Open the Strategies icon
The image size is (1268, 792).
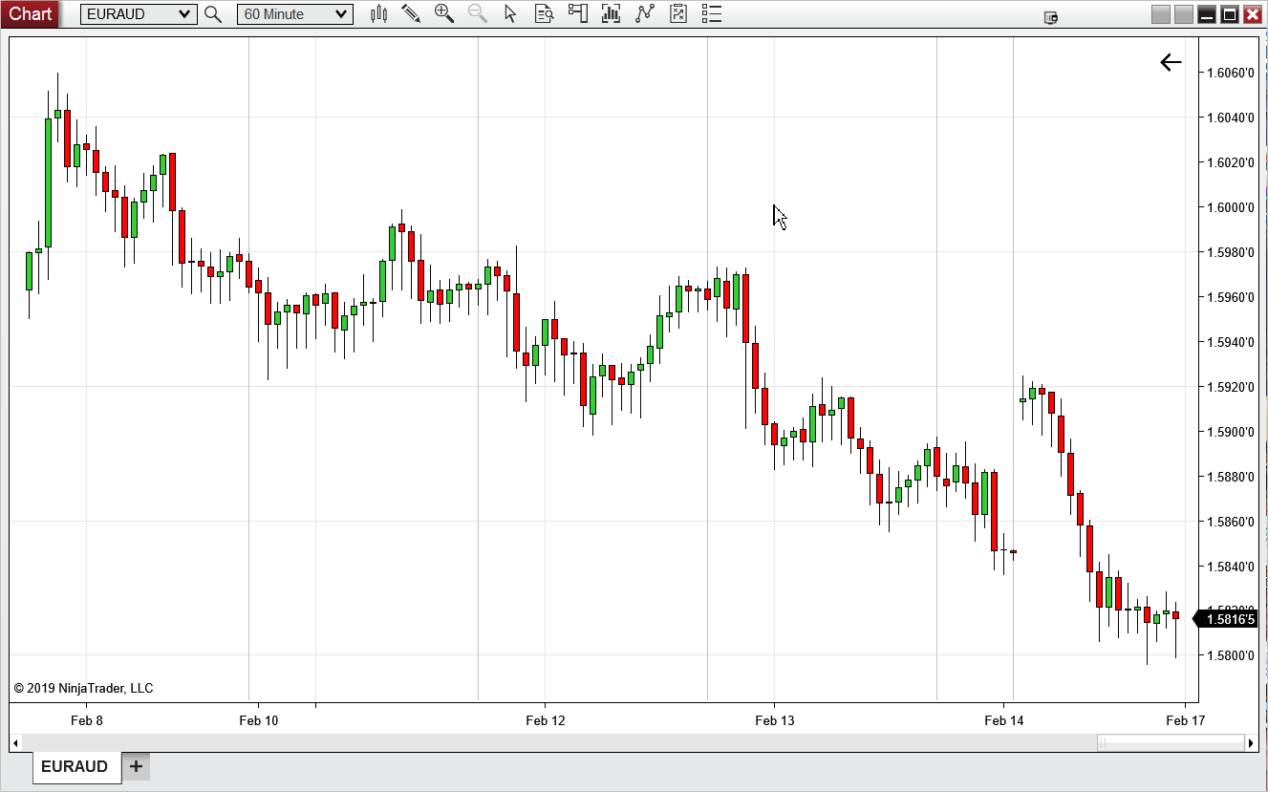pyautogui.click(x=645, y=13)
